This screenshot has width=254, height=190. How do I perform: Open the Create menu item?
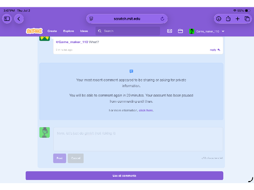pos(52,31)
